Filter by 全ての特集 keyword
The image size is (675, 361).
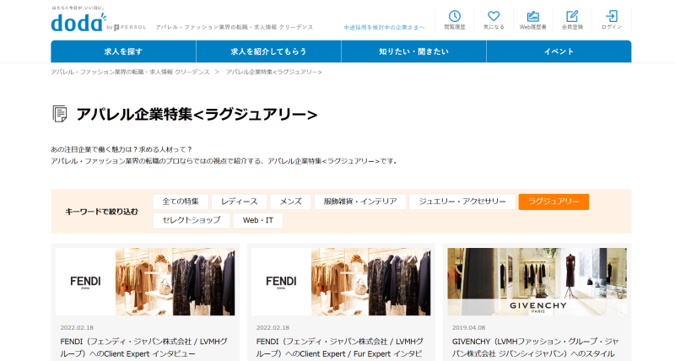(x=180, y=202)
